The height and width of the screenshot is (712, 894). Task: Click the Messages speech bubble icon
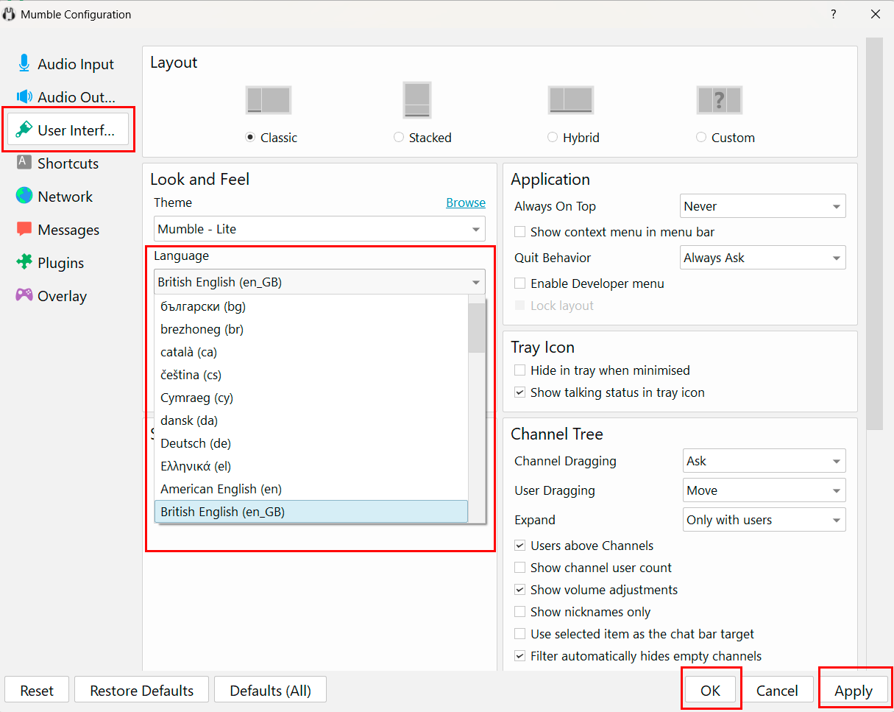click(25, 229)
